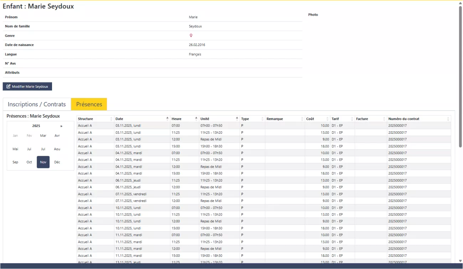This screenshot has height=269, width=463.
Task: Click the Remarque column sort icon
Action: pos(302,119)
